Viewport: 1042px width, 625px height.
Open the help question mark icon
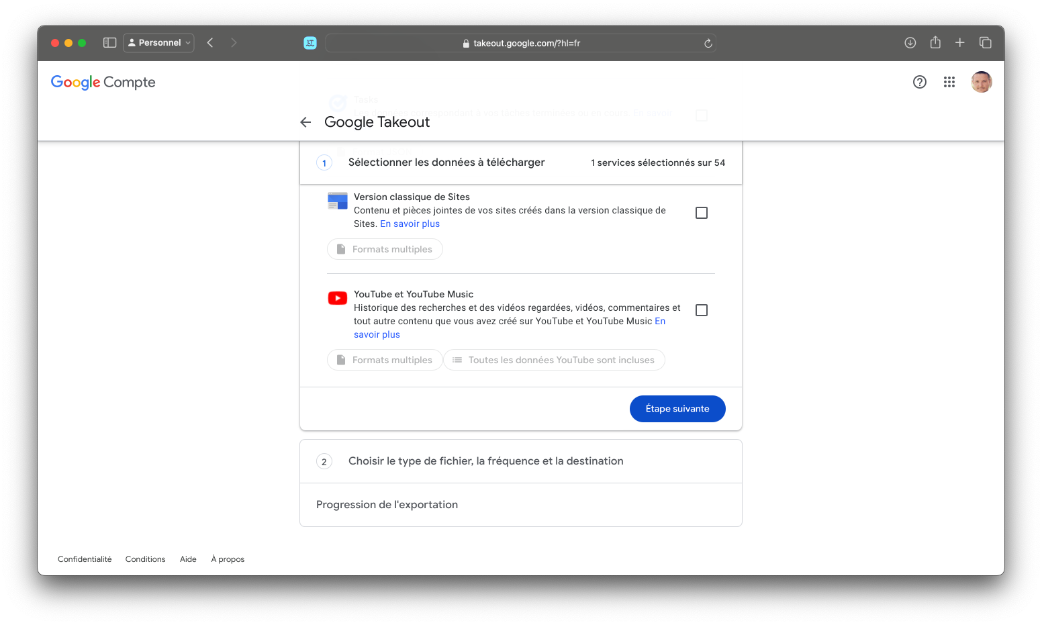point(920,82)
